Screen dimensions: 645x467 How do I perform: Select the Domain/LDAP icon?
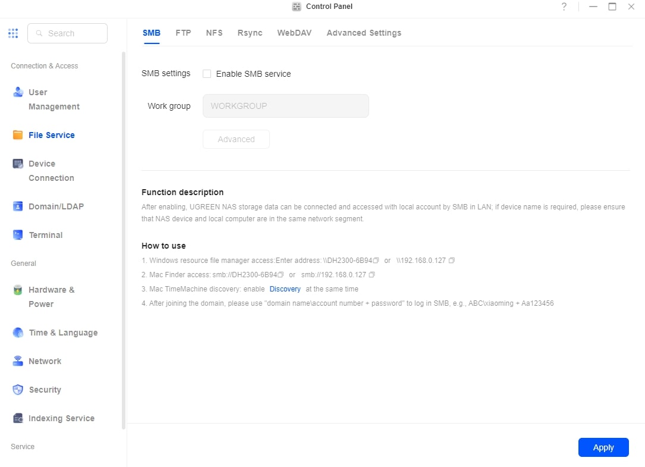click(x=18, y=206)
